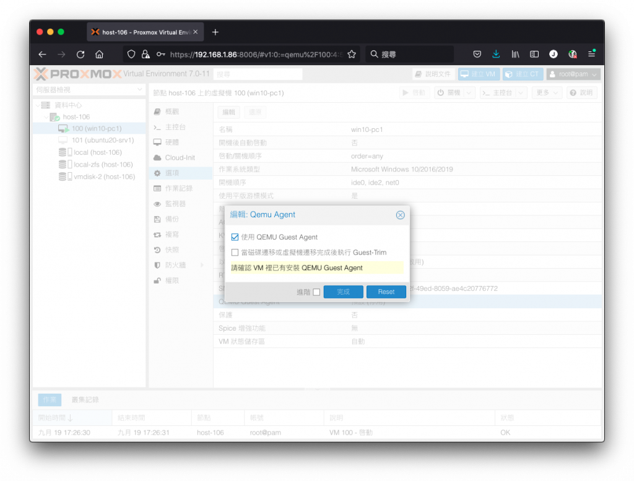Image resolution: width=634 pixels, height=481 pixels.
Task: Click the 建立 CT button
Action: click(523, 74)
